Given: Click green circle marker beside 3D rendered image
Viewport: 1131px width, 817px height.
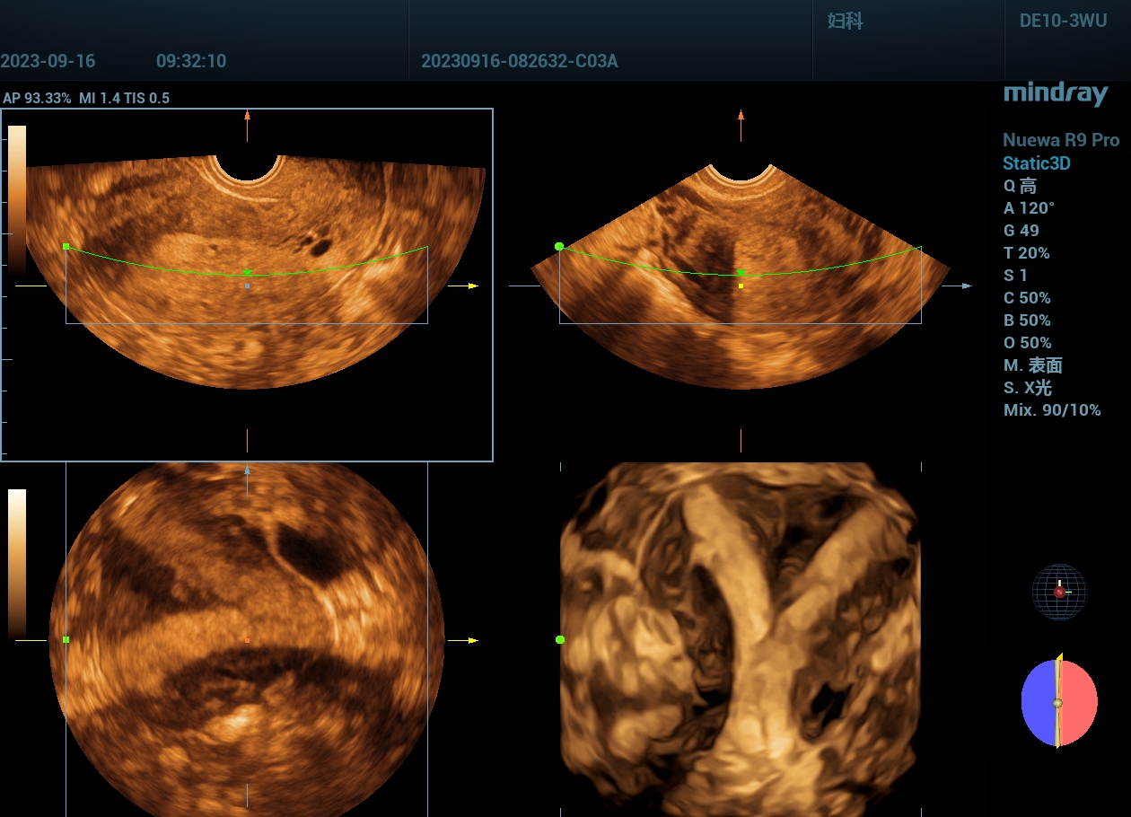Looking at the screenshot, I should (x=560, y=639).
